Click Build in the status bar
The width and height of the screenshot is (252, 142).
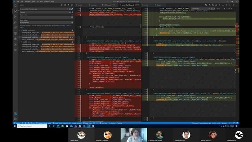pyautogui.click(x=86, y=123)
